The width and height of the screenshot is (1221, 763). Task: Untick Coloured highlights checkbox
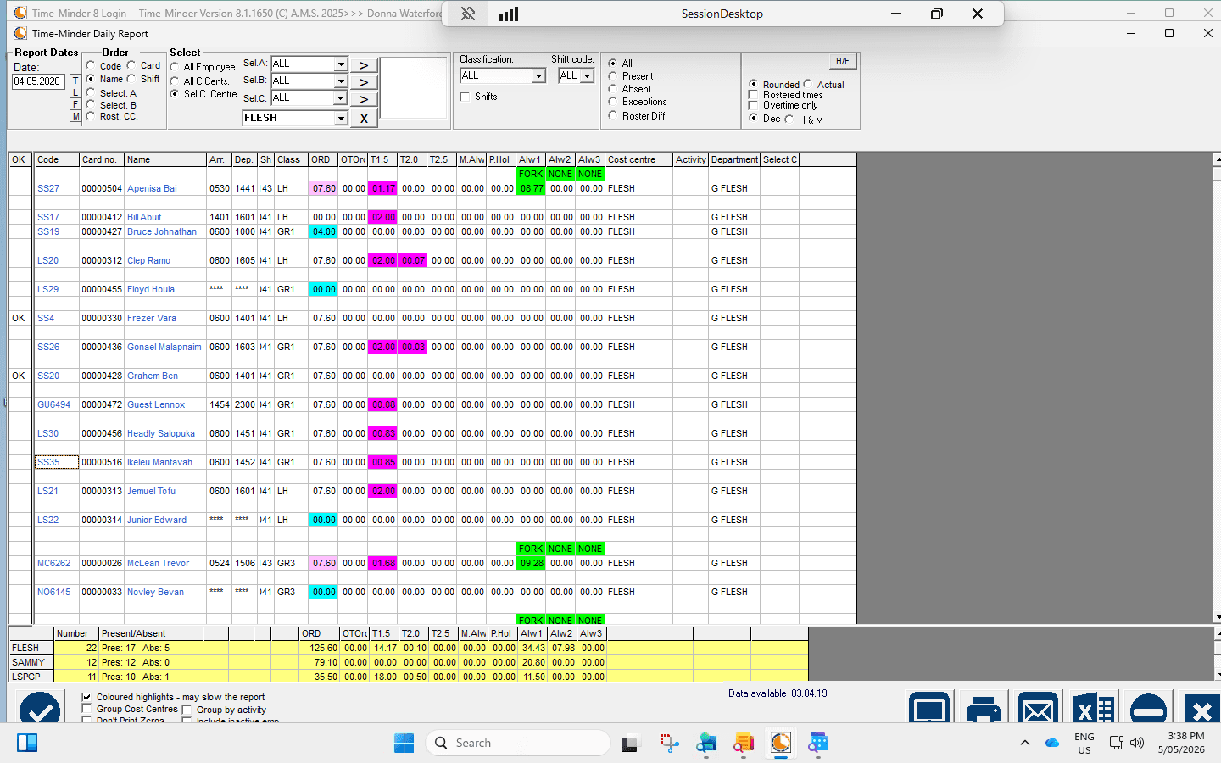(x=86, y=697)
